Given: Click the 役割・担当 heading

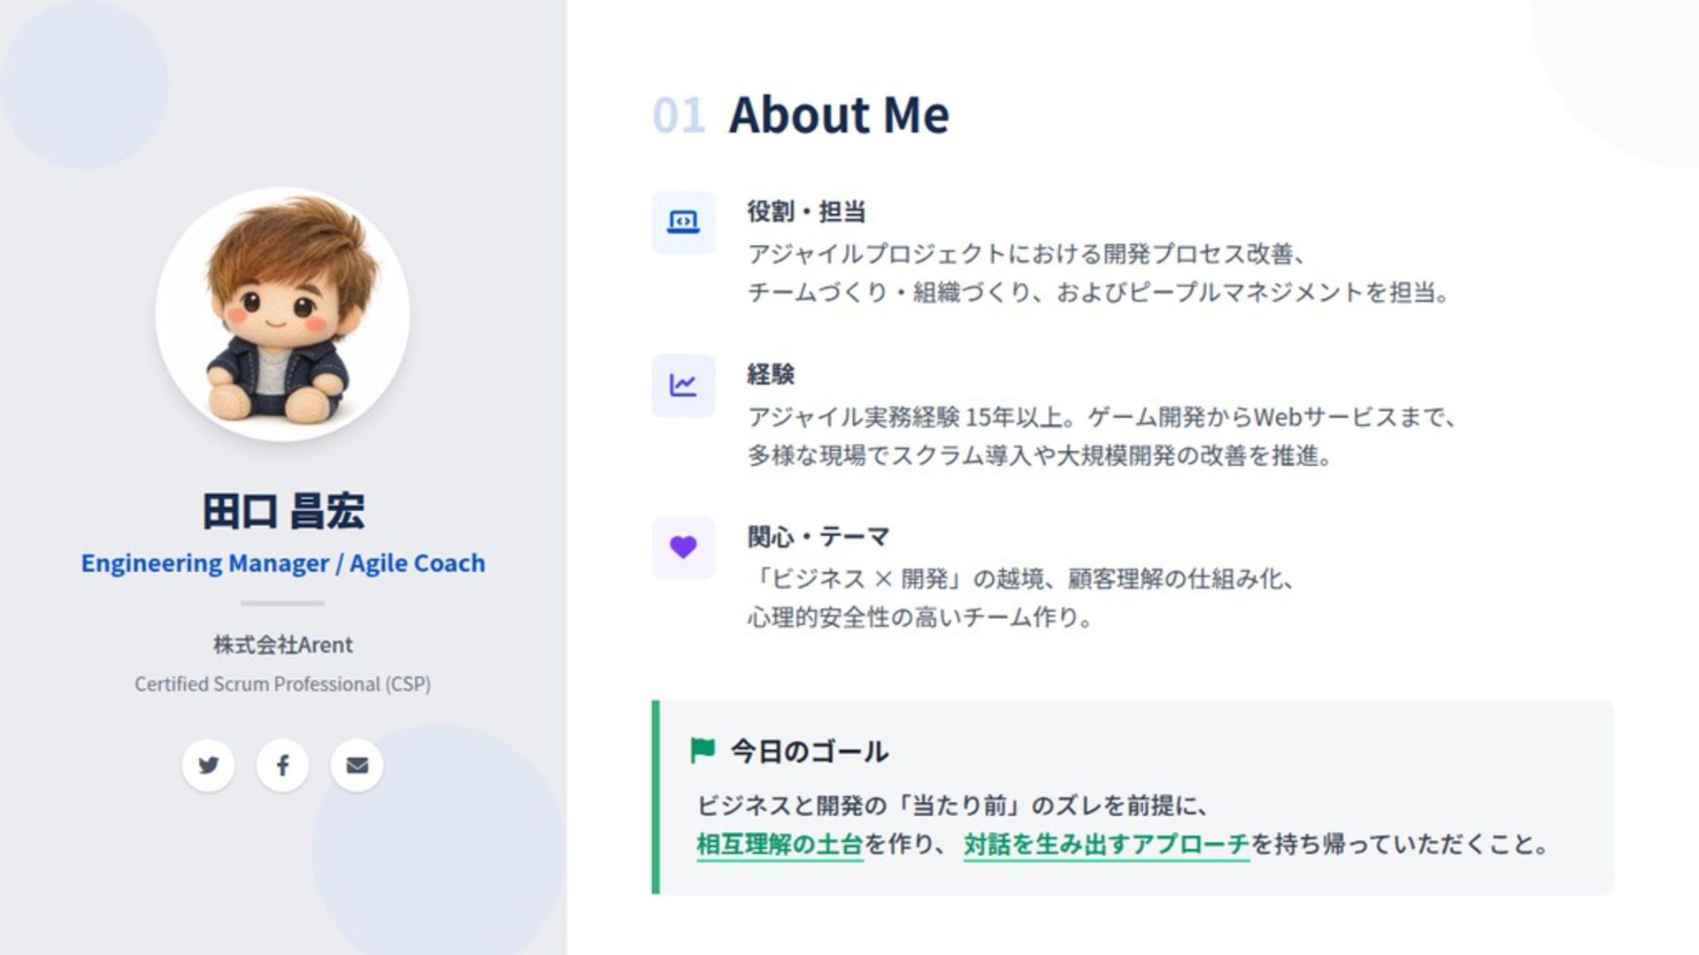Looking at the screenshot, I should point(806,212).
